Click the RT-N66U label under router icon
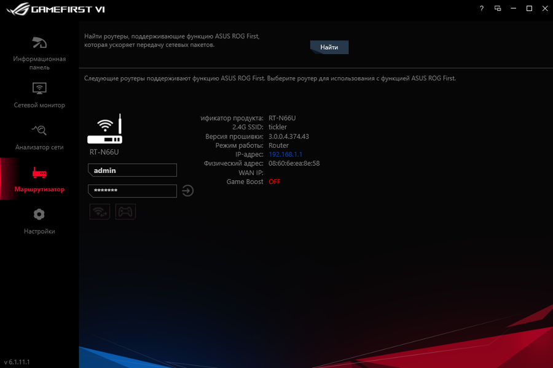 104,152
